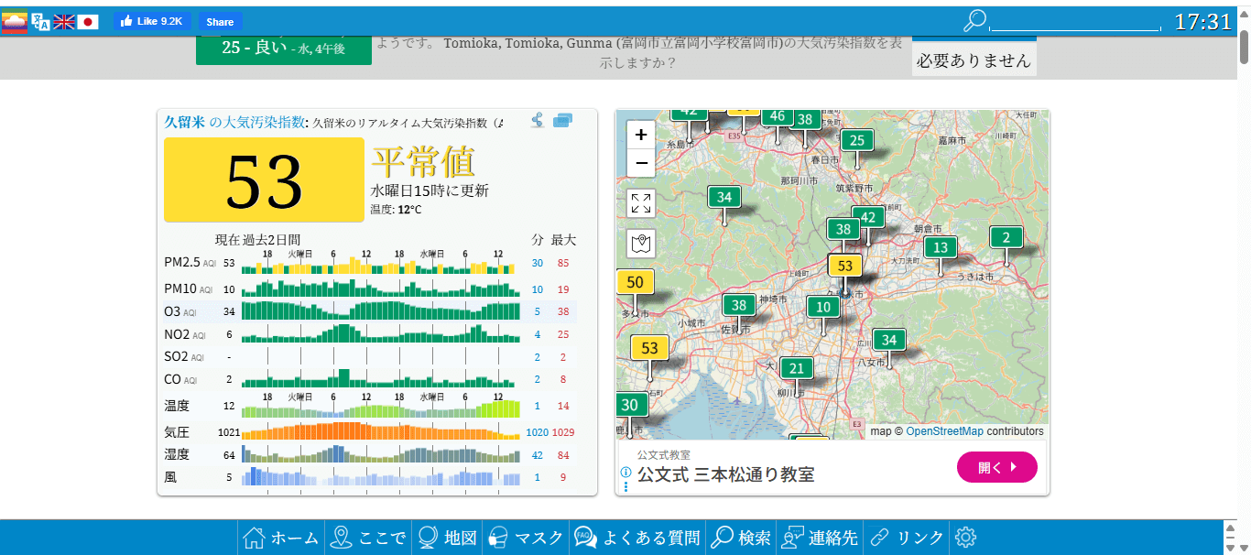Zoom in on the map
Screen dimensions: 1251x555
click(x=641, y=135)
